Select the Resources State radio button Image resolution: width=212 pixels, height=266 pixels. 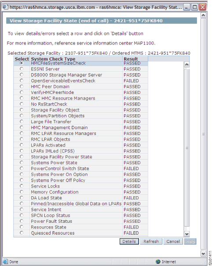pos(22,227)
